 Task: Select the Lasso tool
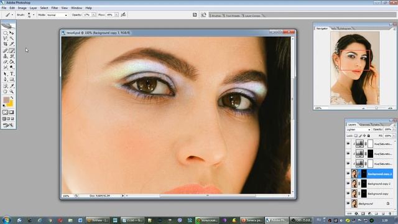(x=5, y=39)
